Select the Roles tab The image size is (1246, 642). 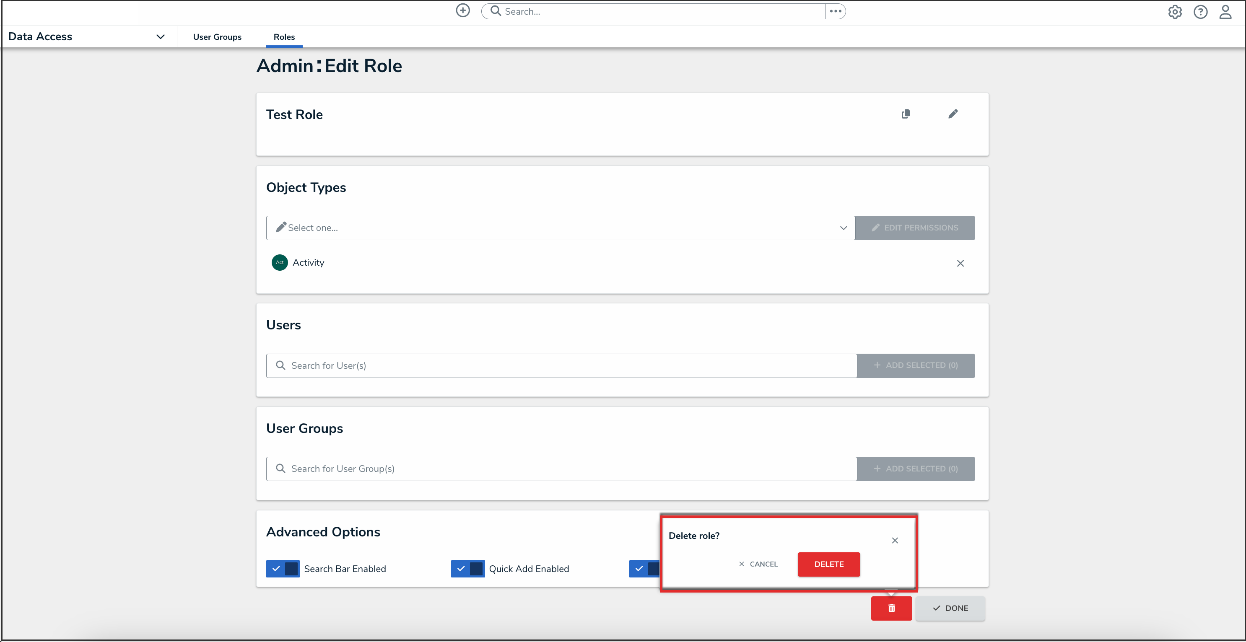click(284, 37)
